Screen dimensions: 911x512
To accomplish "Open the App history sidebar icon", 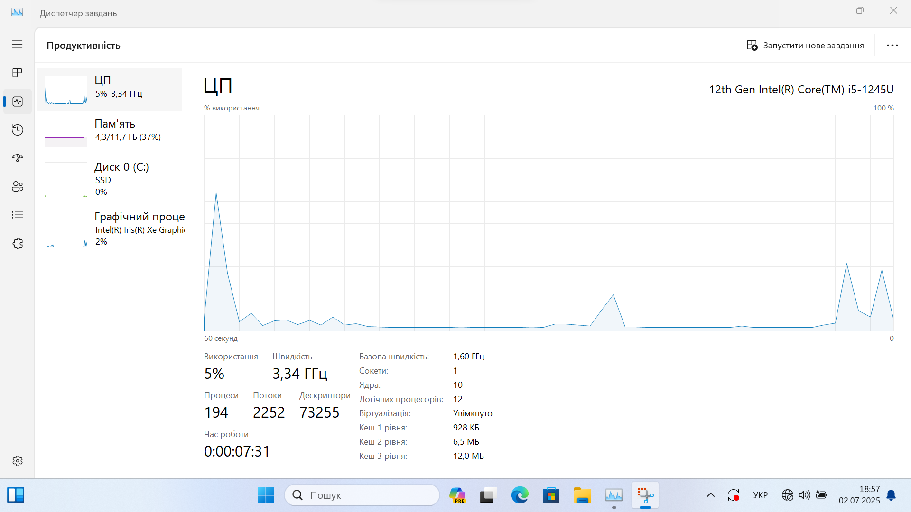I will pyautogui.click(x=18, y=130).
